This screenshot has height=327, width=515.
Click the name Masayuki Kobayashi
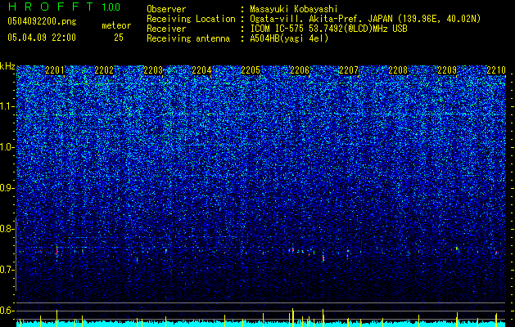294,9
